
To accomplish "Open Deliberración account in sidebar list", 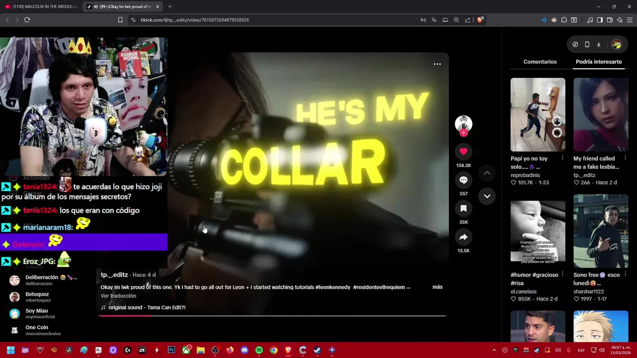I will (x=44, y=280).
